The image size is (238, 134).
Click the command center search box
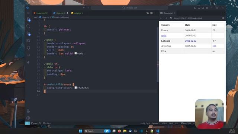pos(130,8)
